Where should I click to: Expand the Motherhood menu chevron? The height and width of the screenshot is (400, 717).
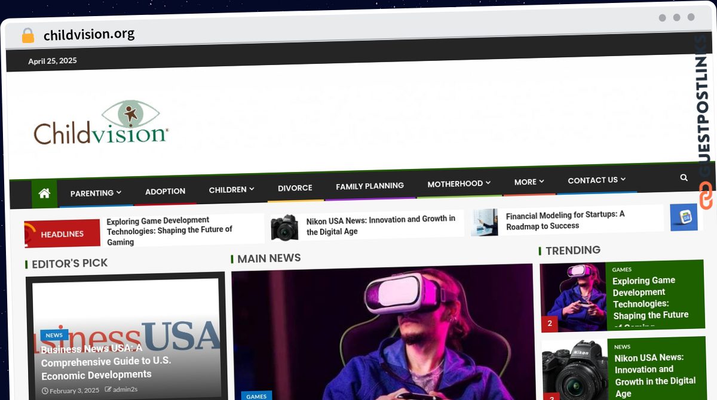click(488, 183)
